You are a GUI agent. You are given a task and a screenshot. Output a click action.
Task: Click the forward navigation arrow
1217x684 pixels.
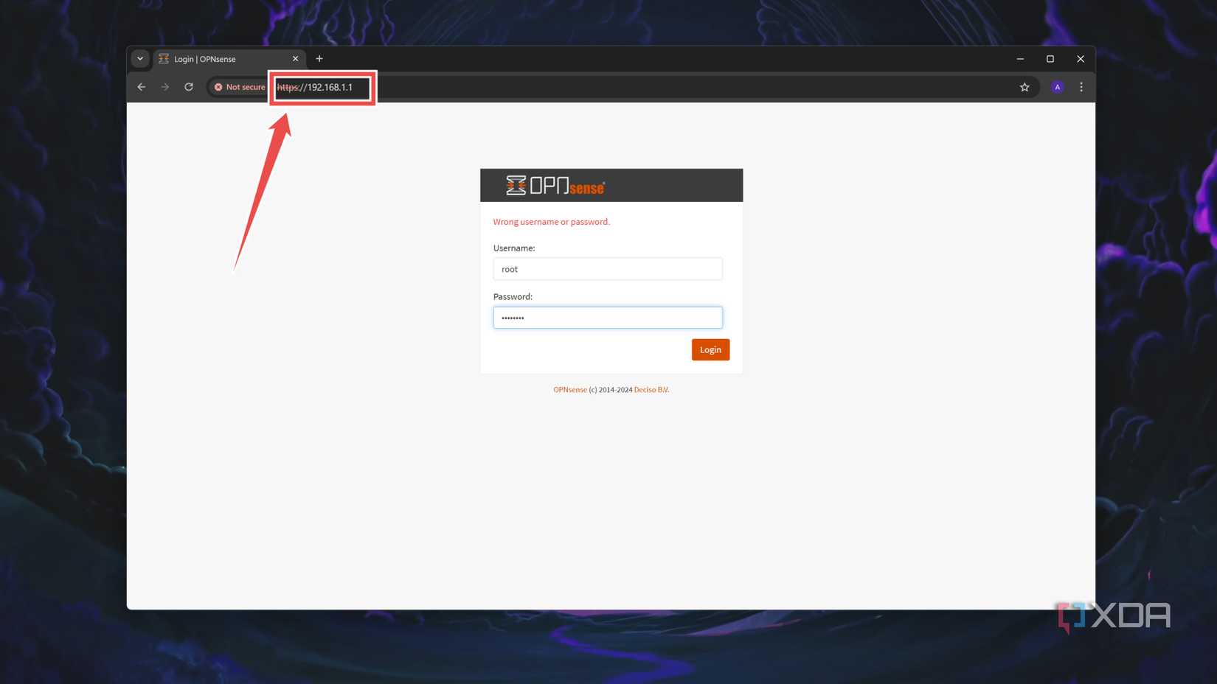coord(164,86)
